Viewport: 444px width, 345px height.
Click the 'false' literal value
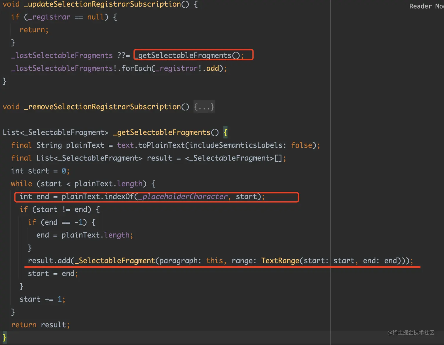pyautogui.click(x=302, y=145)
